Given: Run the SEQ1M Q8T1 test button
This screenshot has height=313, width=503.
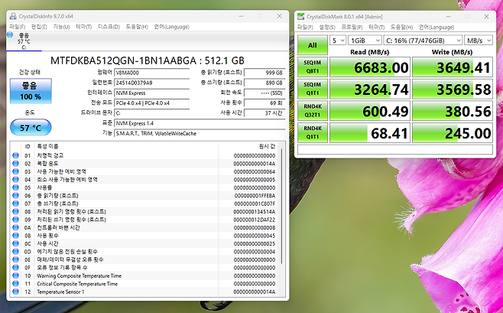Looking at the screenshot, I should 313,69.
